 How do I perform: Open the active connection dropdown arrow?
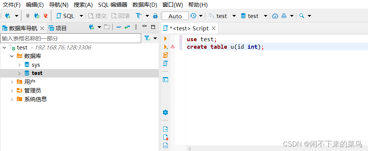234,16
